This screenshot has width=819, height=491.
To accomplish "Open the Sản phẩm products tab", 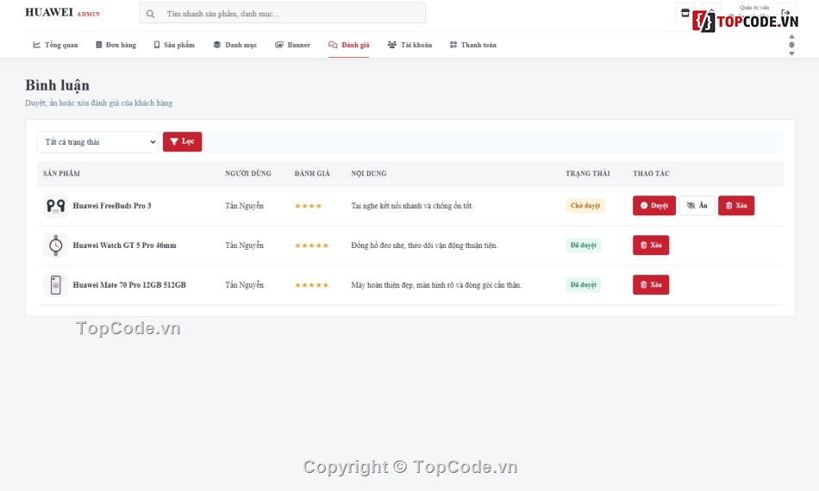I will coord(174,45).
